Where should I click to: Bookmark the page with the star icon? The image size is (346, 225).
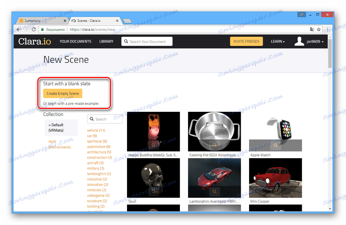point(319,29)
